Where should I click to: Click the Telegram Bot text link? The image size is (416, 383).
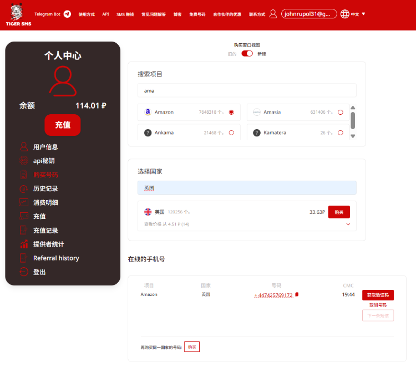pos(48,14)
